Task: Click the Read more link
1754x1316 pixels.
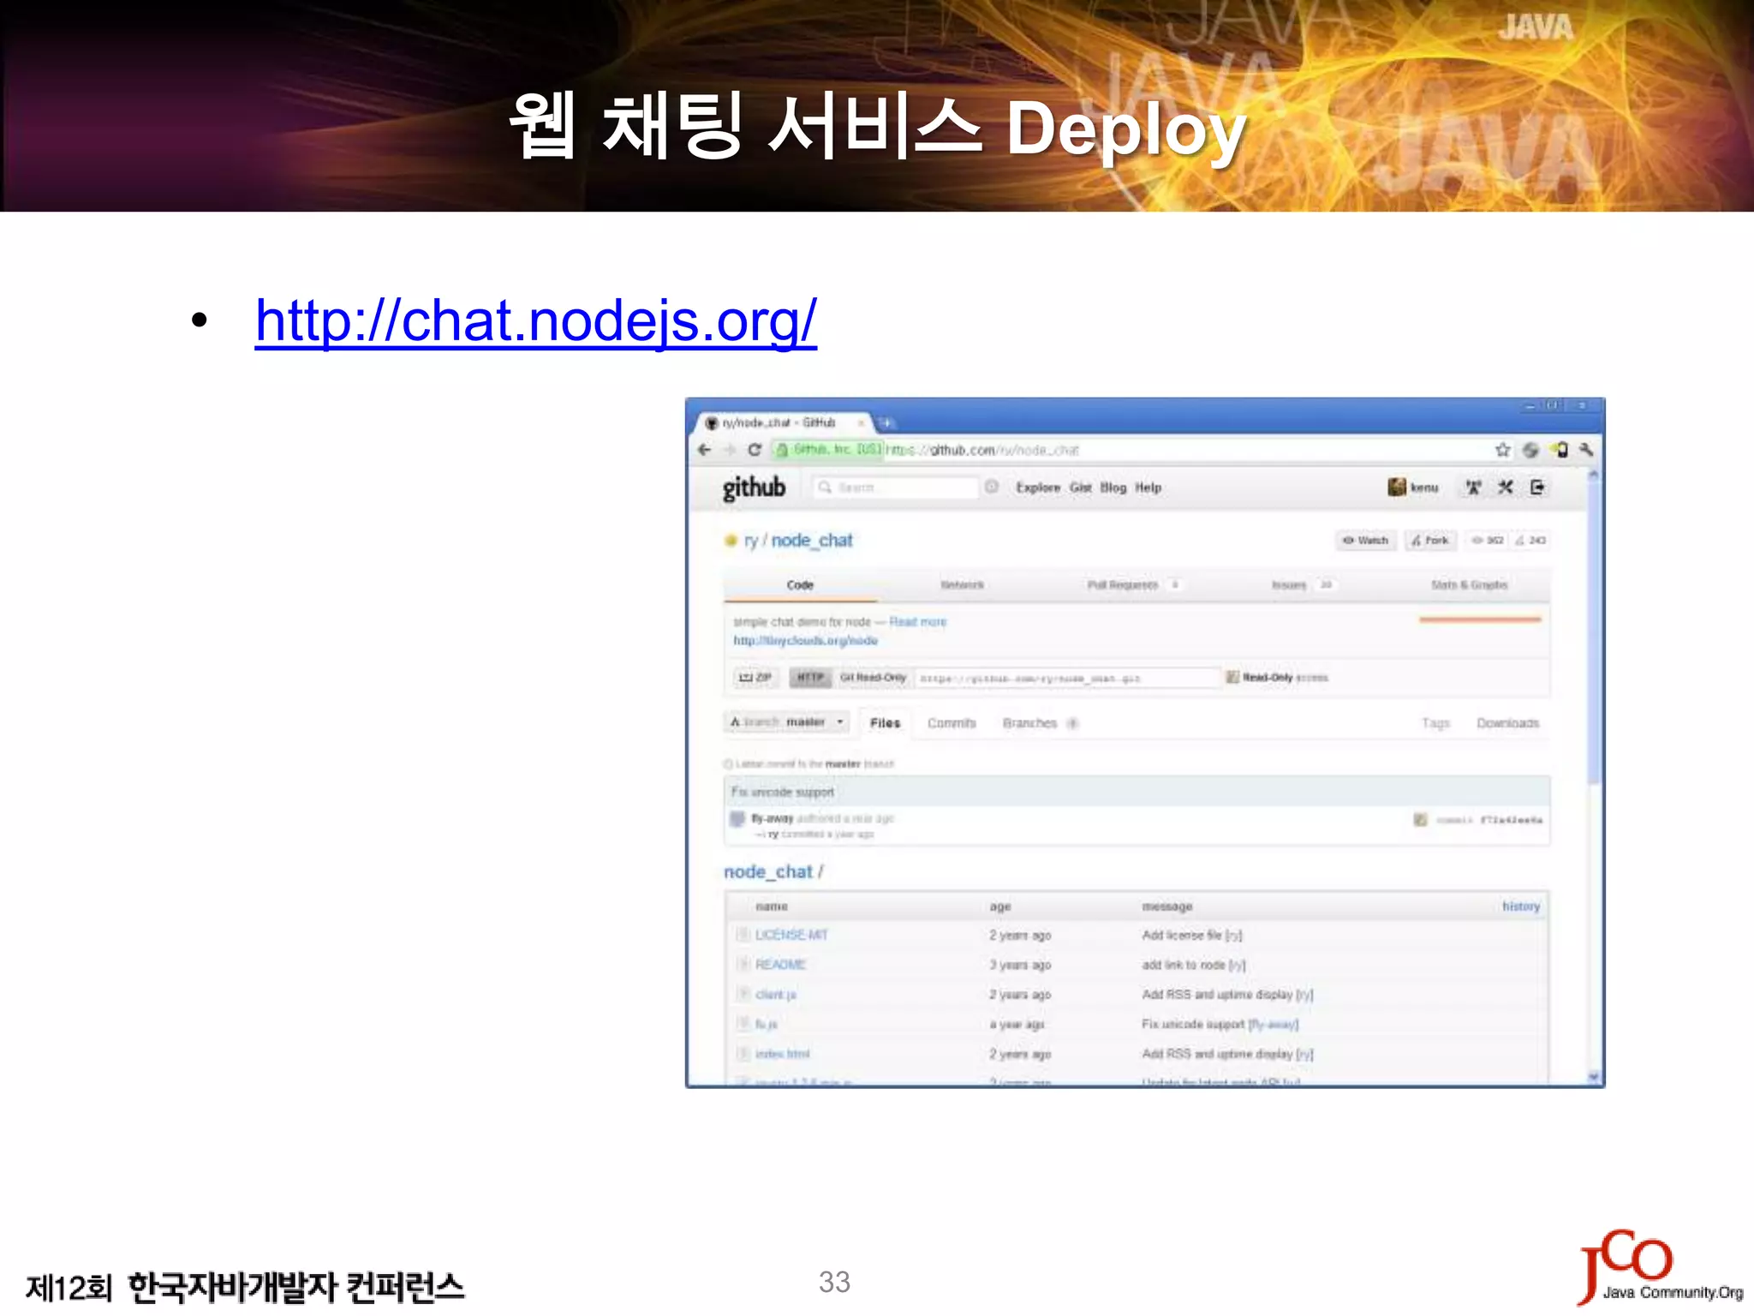Action: (x=917, y=622)
